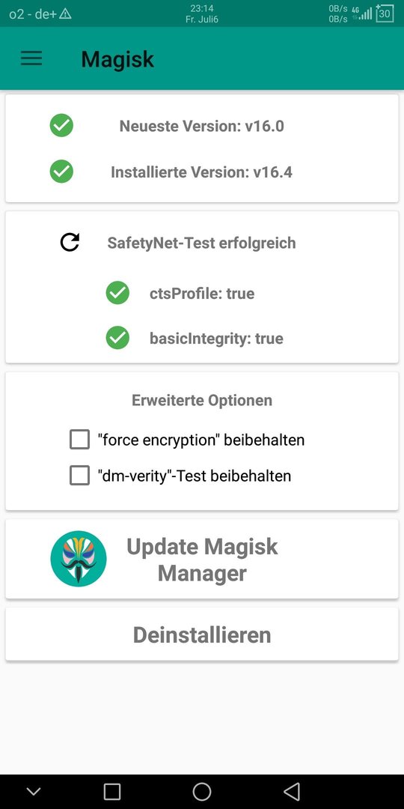Enable "force encryption" beibehalten checkbox
404x809 pixels.
click(79, 440)
